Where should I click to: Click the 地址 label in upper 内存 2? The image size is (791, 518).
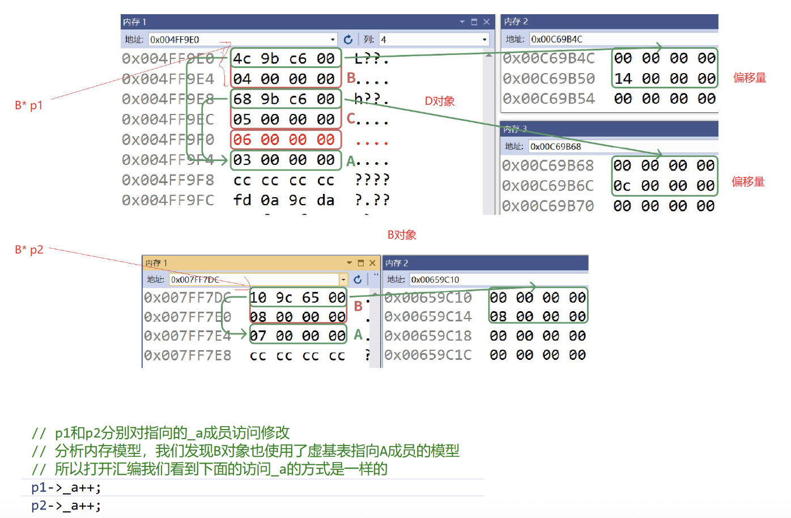(514, 39)
